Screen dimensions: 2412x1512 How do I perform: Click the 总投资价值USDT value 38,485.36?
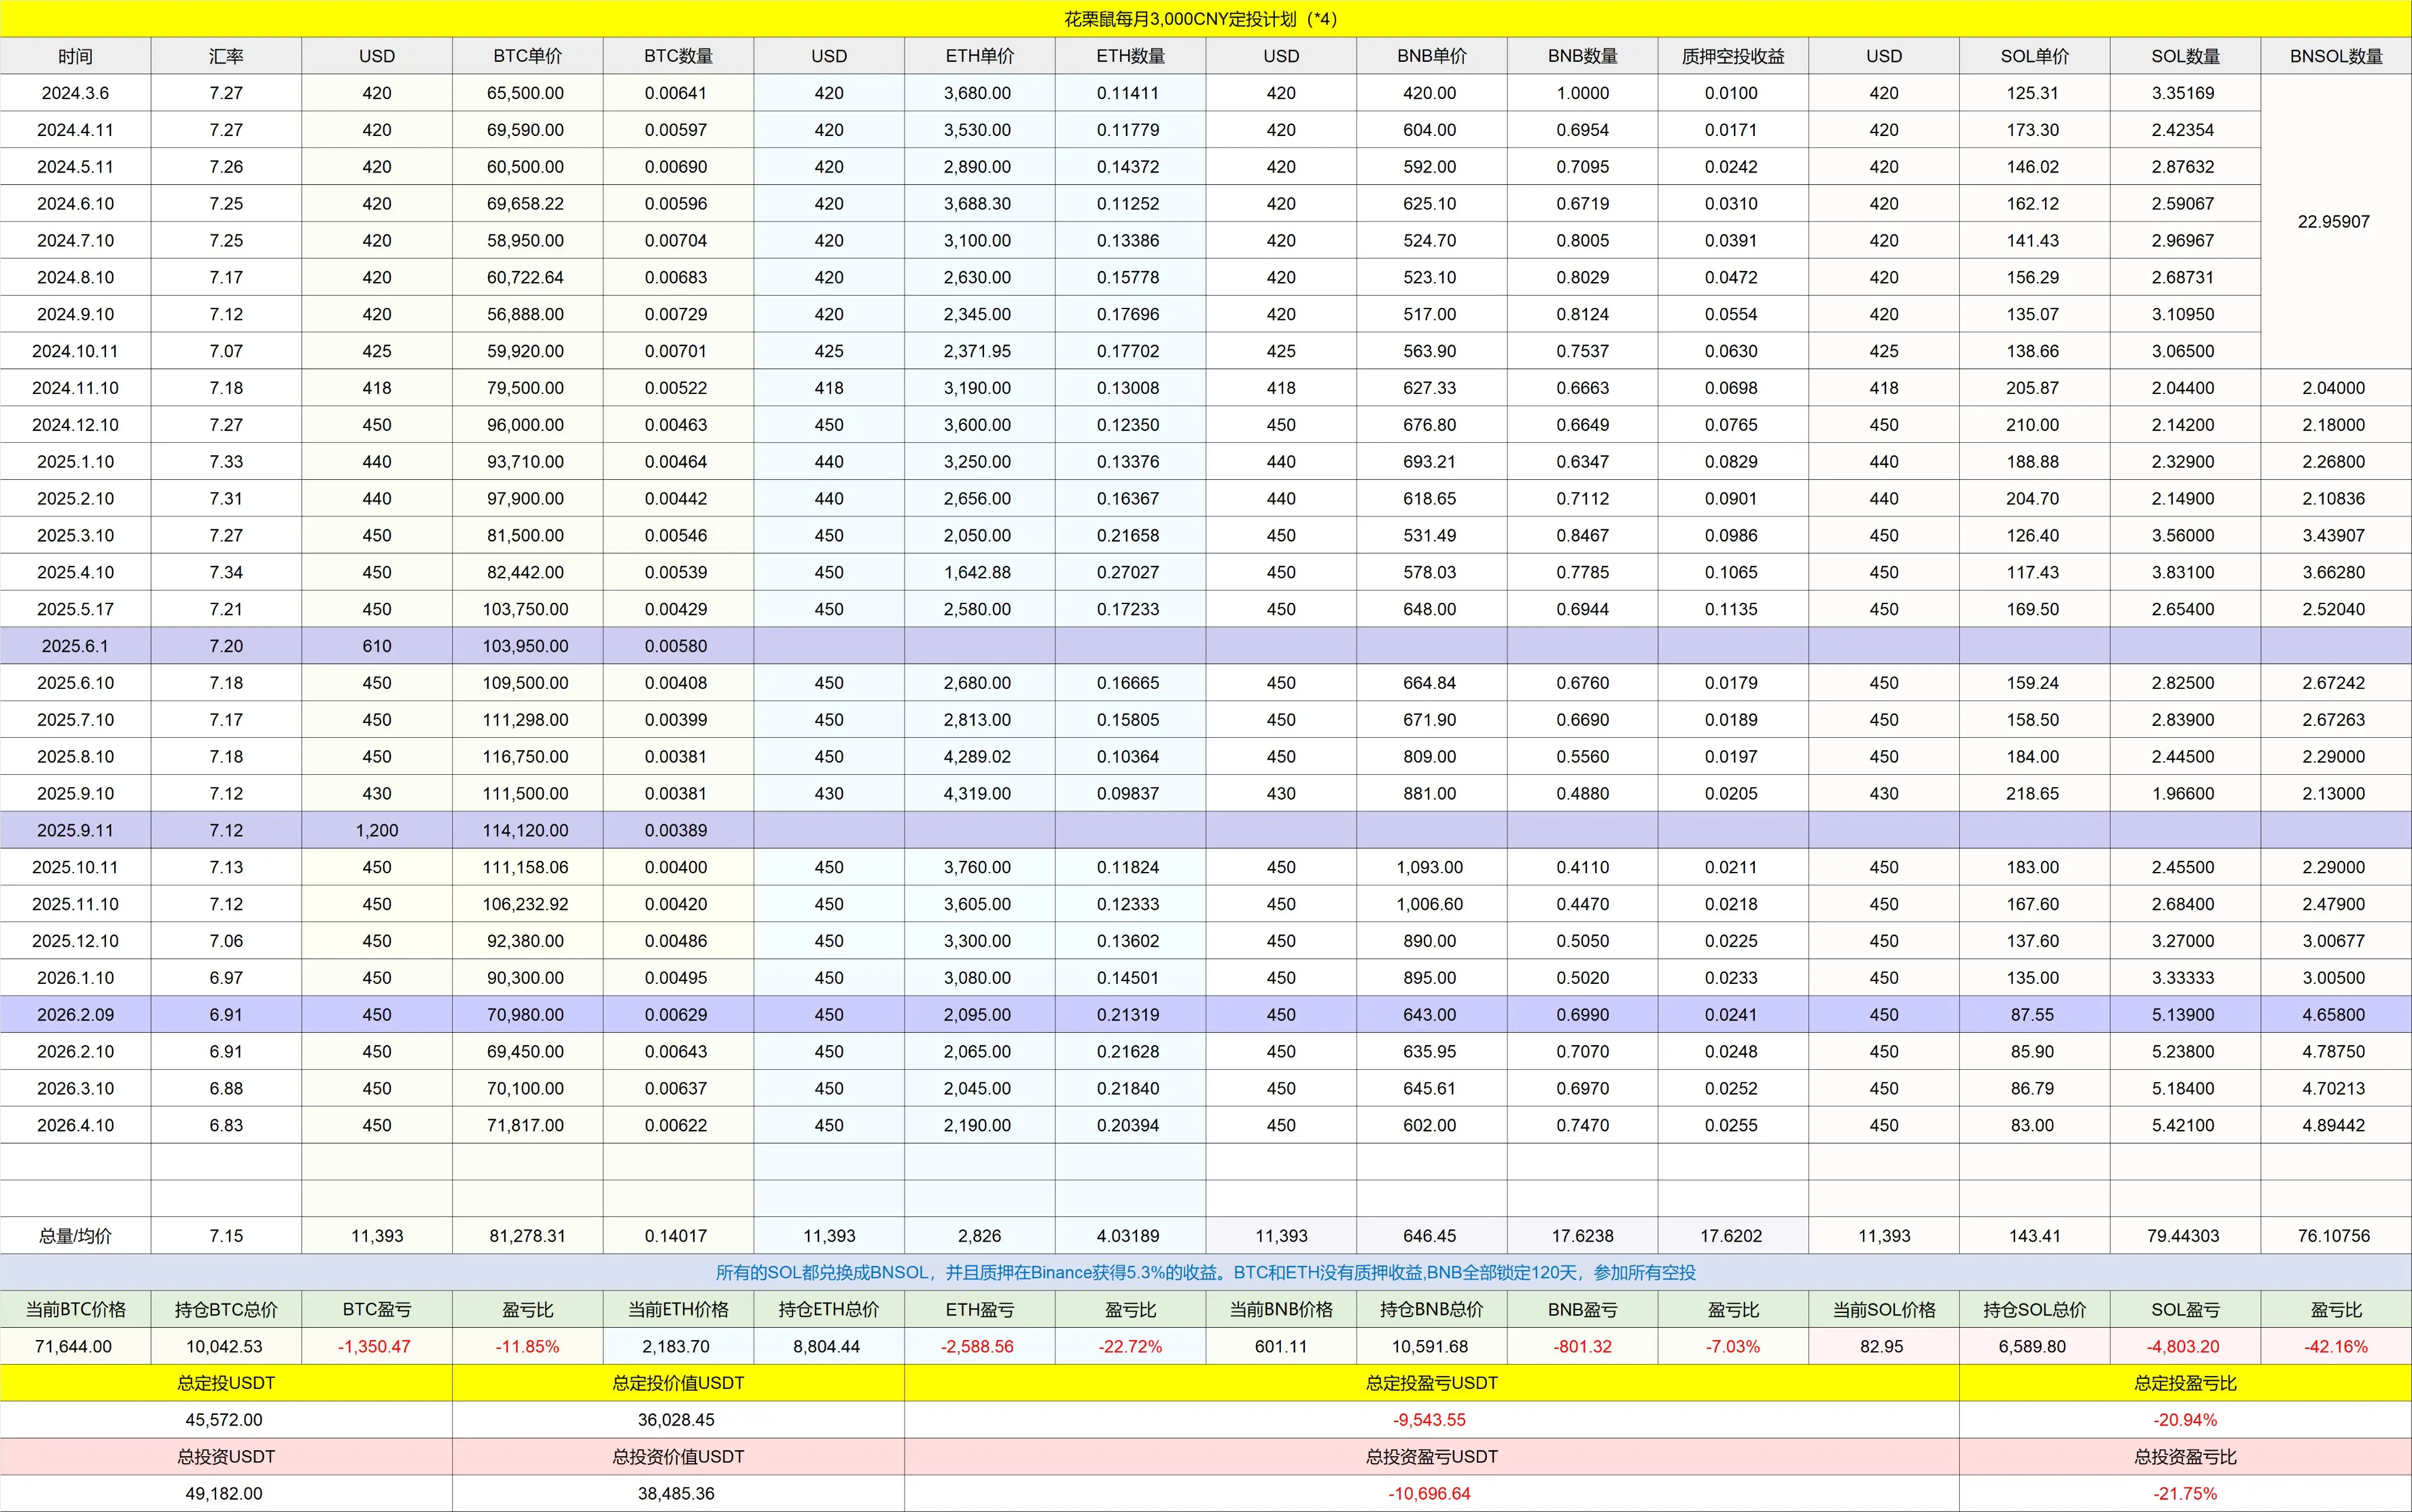click(x=677, y=1493)
